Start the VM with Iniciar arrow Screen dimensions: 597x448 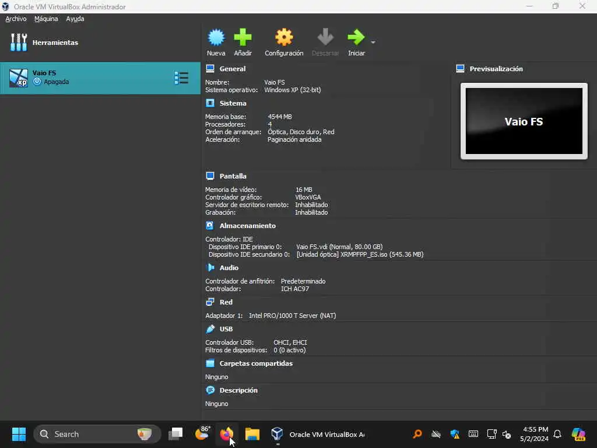pyautogui.click(x=356, y=37)
